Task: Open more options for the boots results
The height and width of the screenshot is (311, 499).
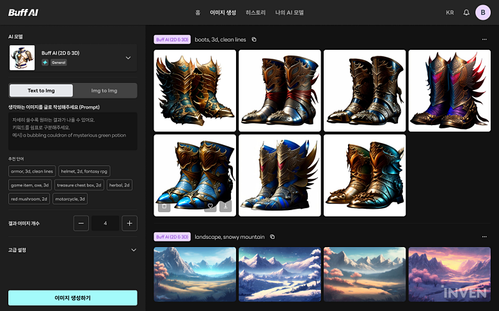Action: coord(484,40)
